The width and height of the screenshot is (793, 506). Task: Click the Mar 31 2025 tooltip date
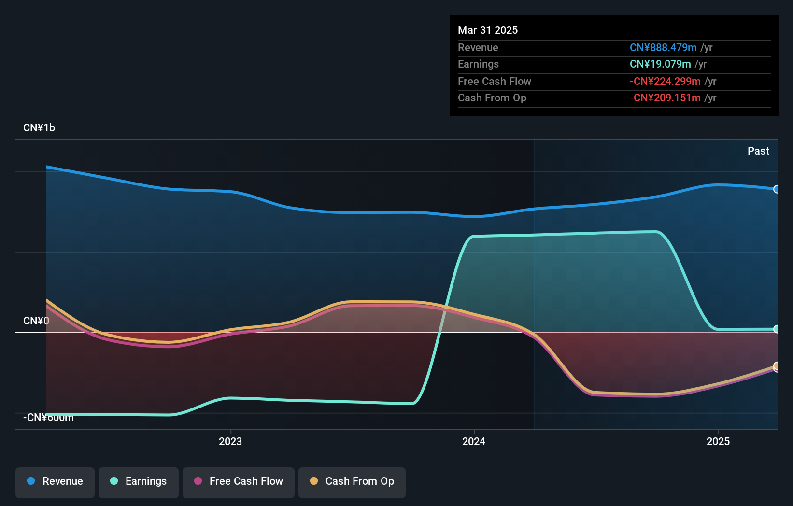pos(488,30)
